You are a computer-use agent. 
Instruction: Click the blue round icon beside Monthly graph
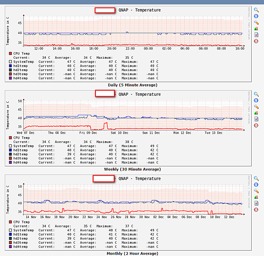256,185
